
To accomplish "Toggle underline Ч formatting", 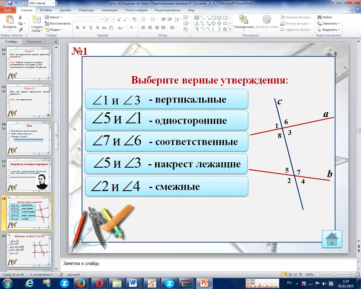I will [91, 27].
